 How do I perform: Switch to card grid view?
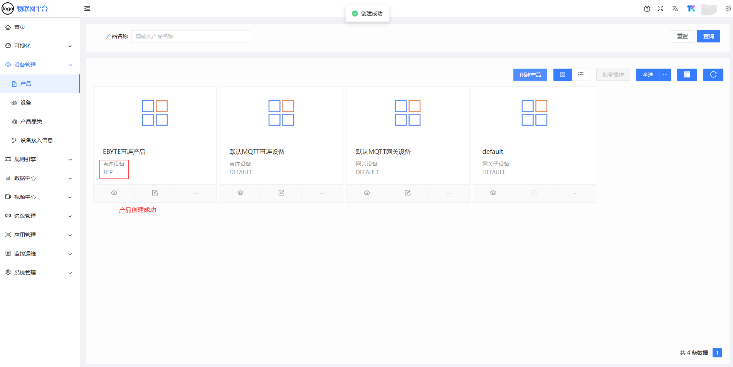point(562,75)
